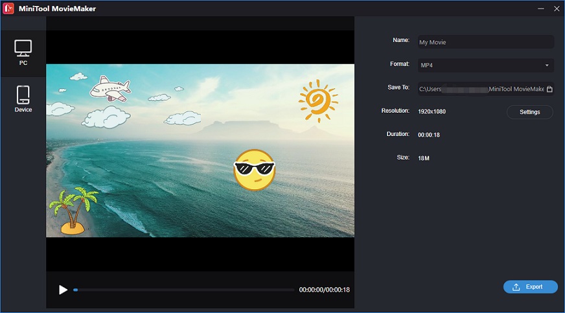565x313 pixels.
Task: Select the PC export monitor icon
Action: (23, 48)
